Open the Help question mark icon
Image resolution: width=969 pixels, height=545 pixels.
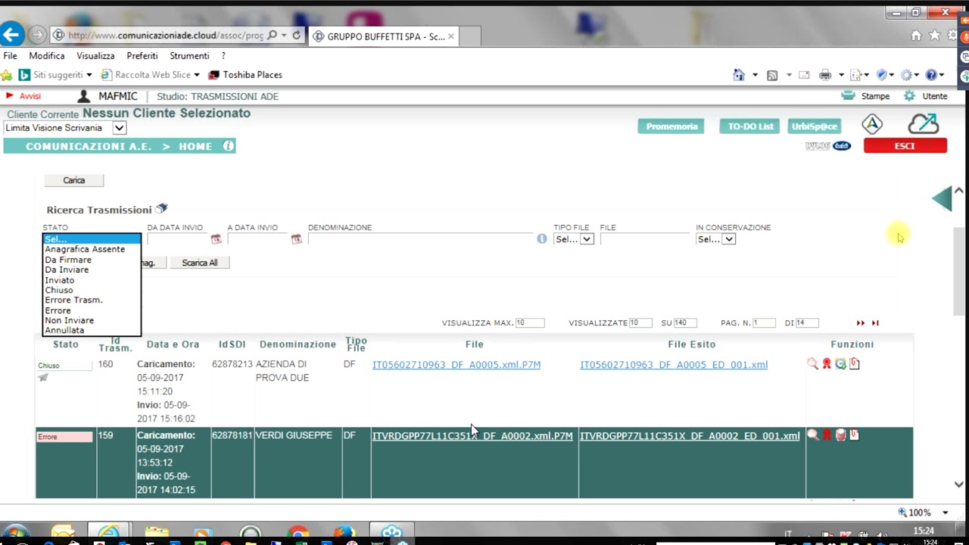tap(931, 75)
